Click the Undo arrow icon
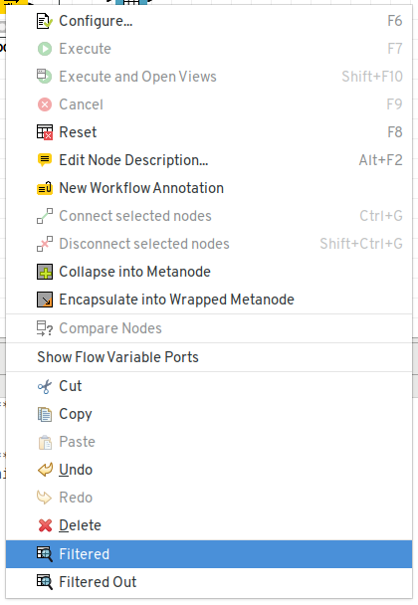 (x=45, y=470)
